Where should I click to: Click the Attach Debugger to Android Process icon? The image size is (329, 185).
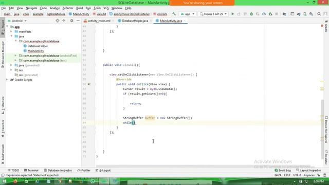(270, 14)
